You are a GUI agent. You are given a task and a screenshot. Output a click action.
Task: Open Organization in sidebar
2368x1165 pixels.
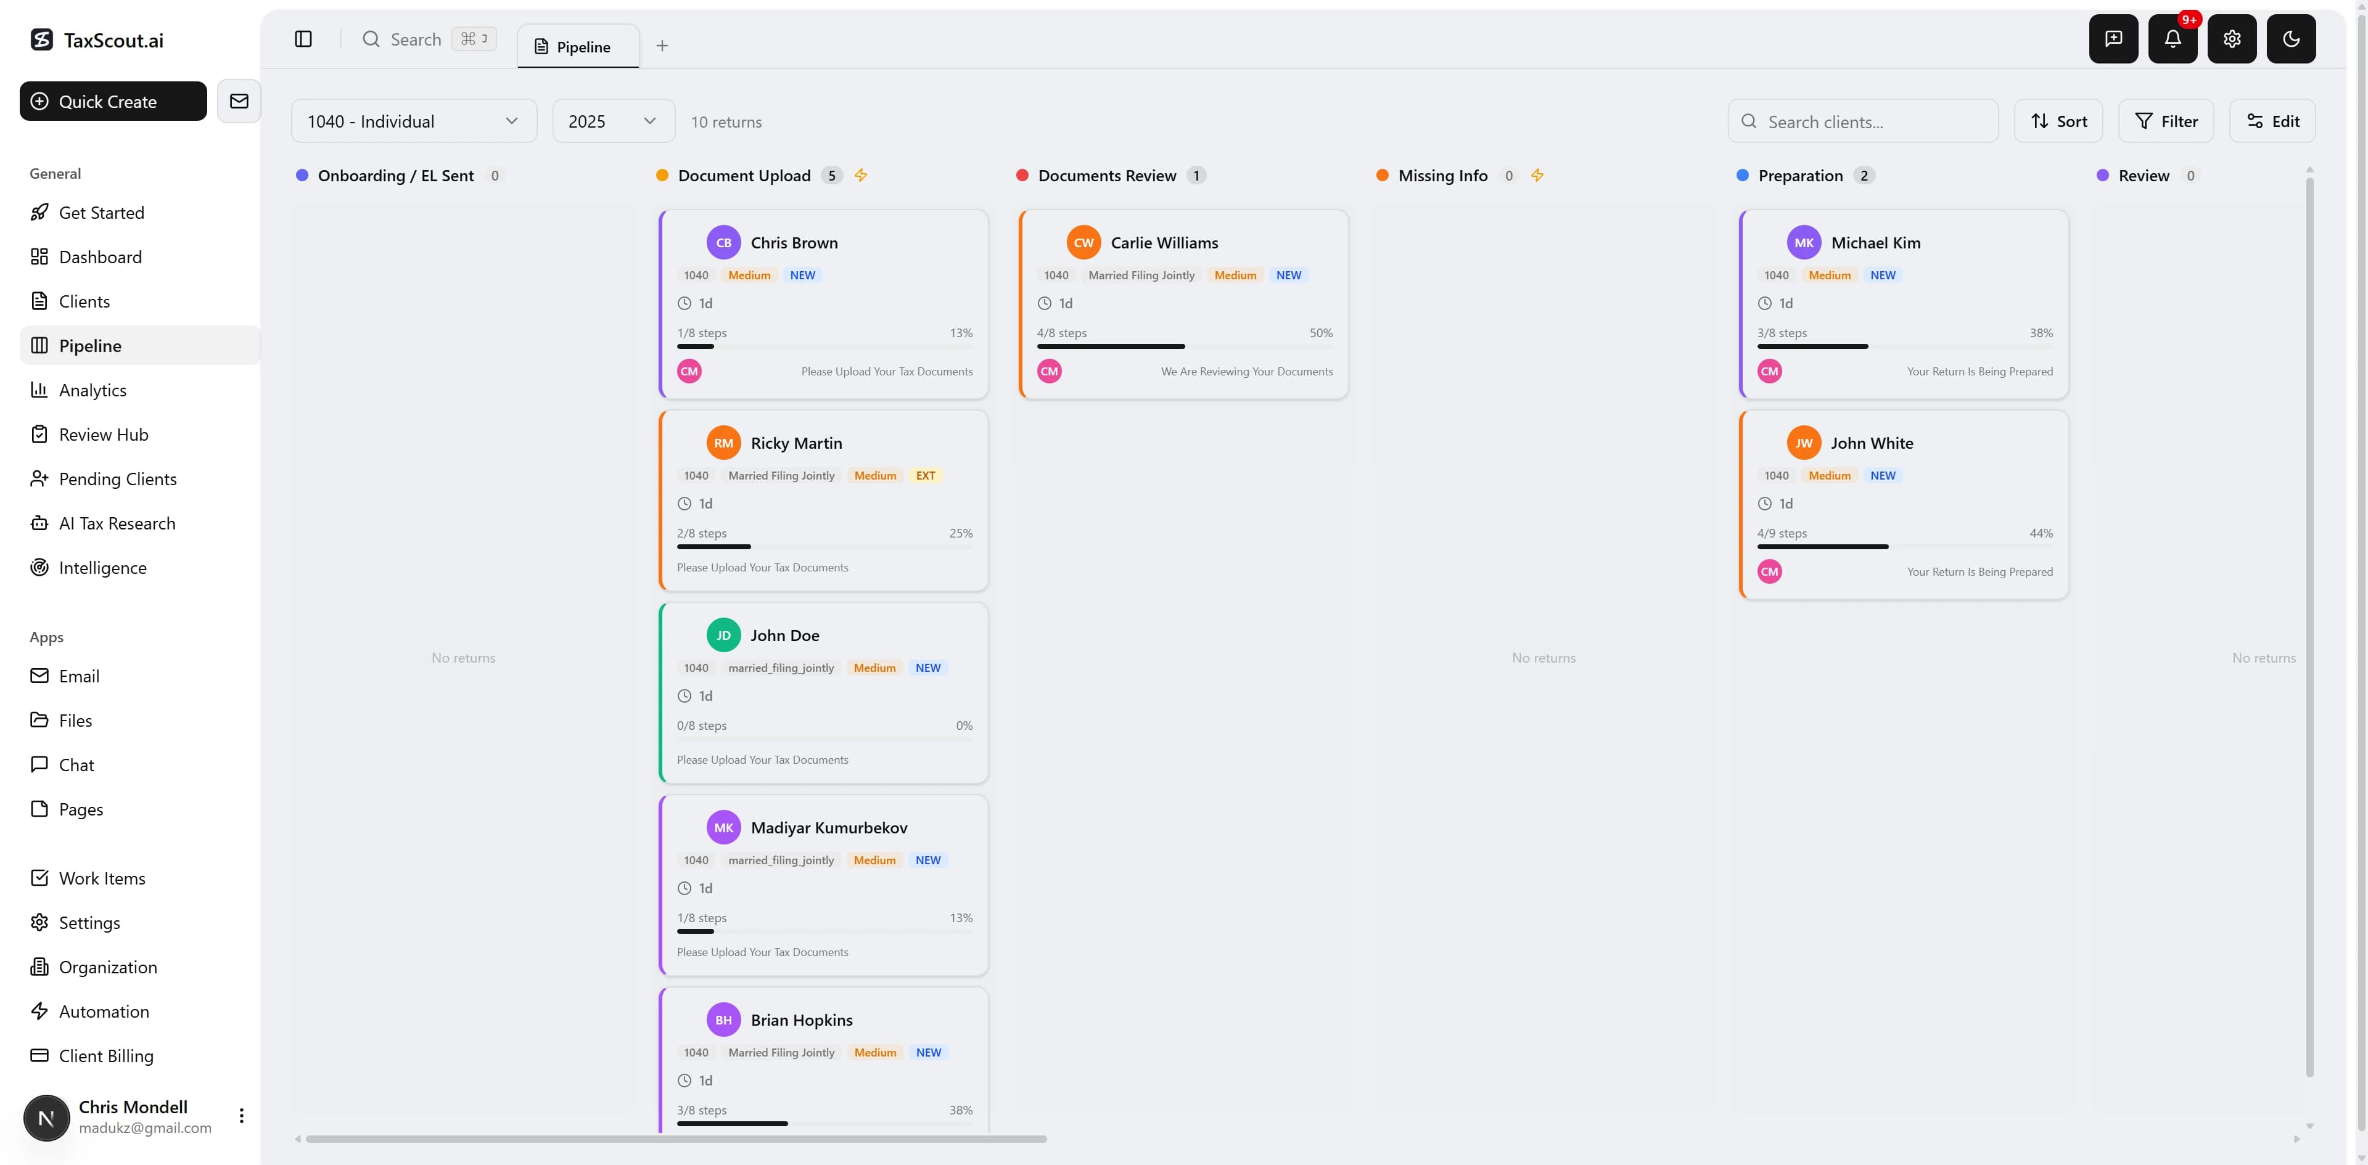[140, 968]
